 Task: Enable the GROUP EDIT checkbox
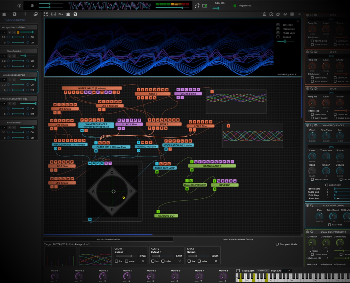click(327, 185)
